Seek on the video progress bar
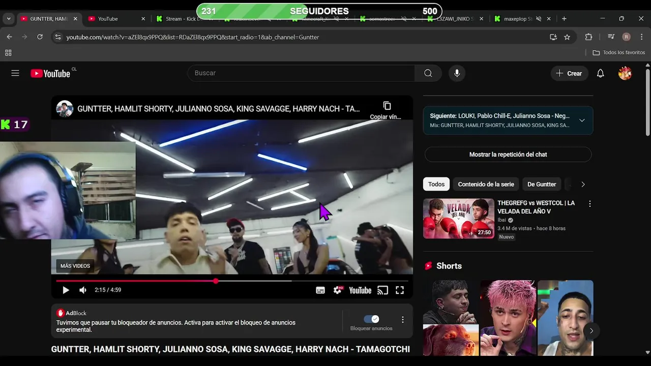Image resolution: width=651 pixels, height=366 pixels. click(232, 281)
